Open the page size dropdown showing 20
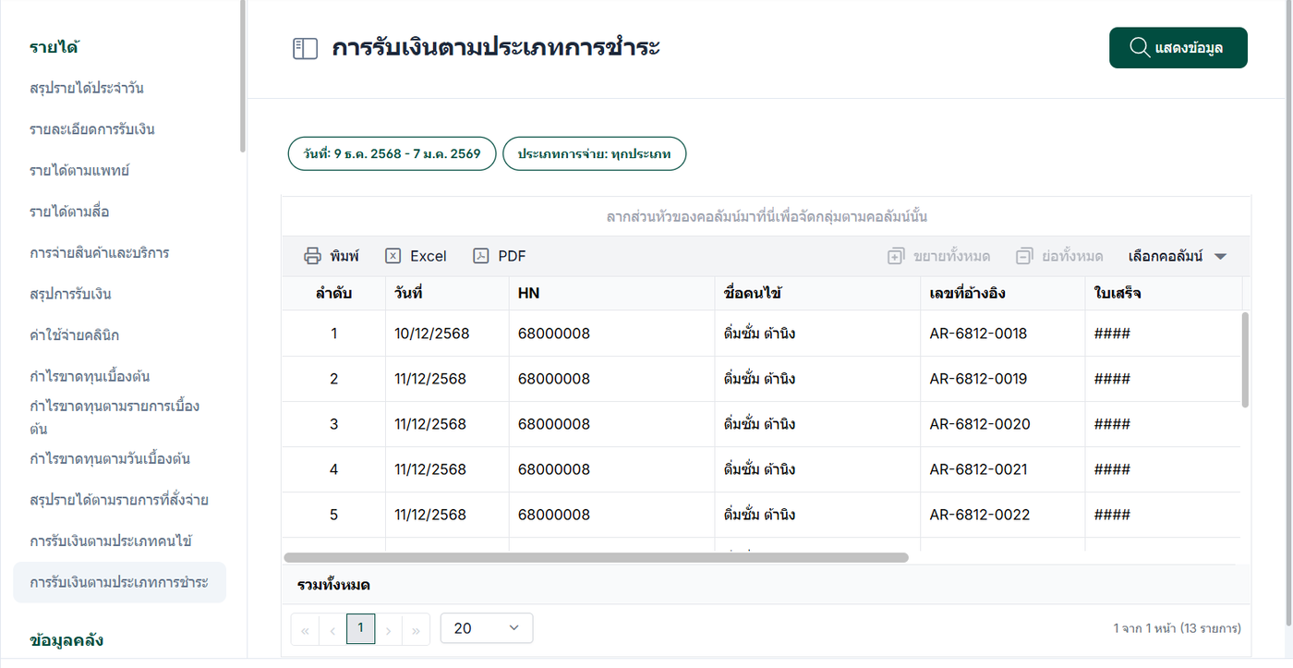The width and height of the screenshot is (1293, 668). point(487,628)
